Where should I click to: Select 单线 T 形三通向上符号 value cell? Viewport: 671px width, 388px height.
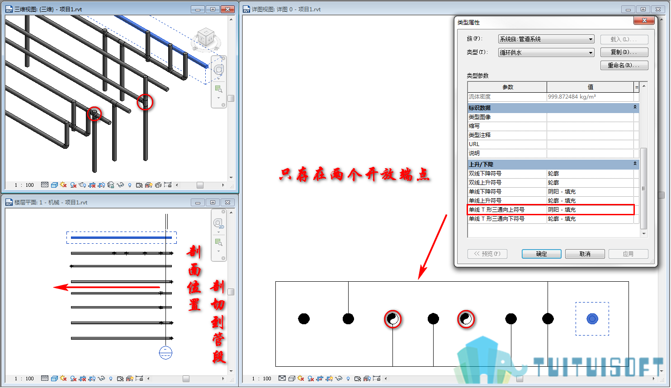coord(590,210)
